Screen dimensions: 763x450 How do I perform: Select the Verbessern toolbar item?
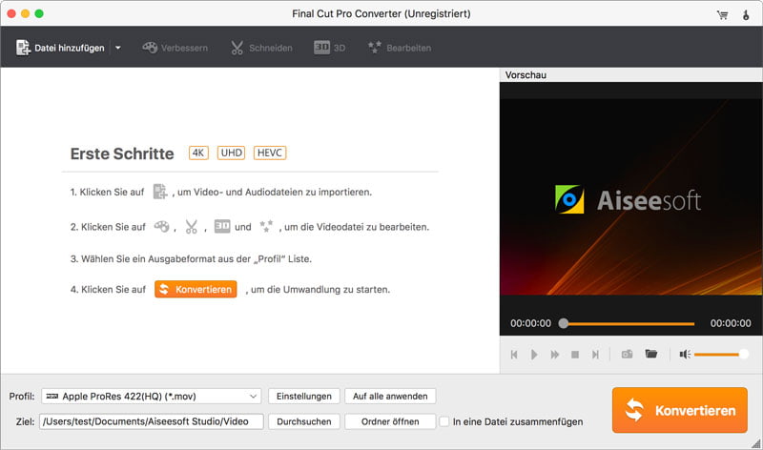tap(175, 48)
